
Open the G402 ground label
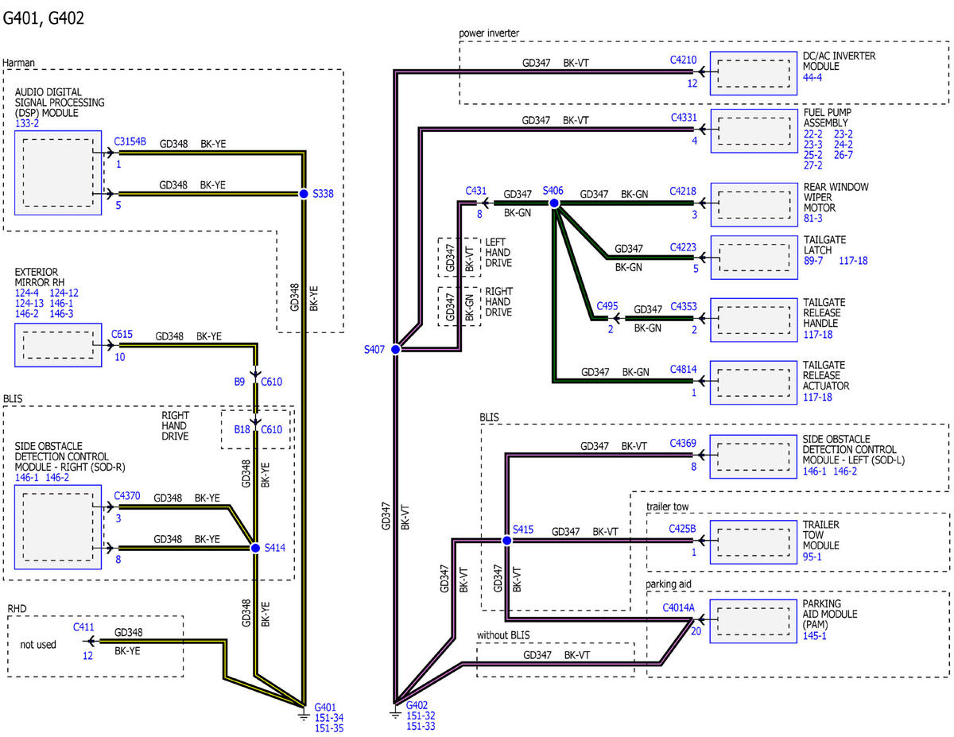[417, 705]
